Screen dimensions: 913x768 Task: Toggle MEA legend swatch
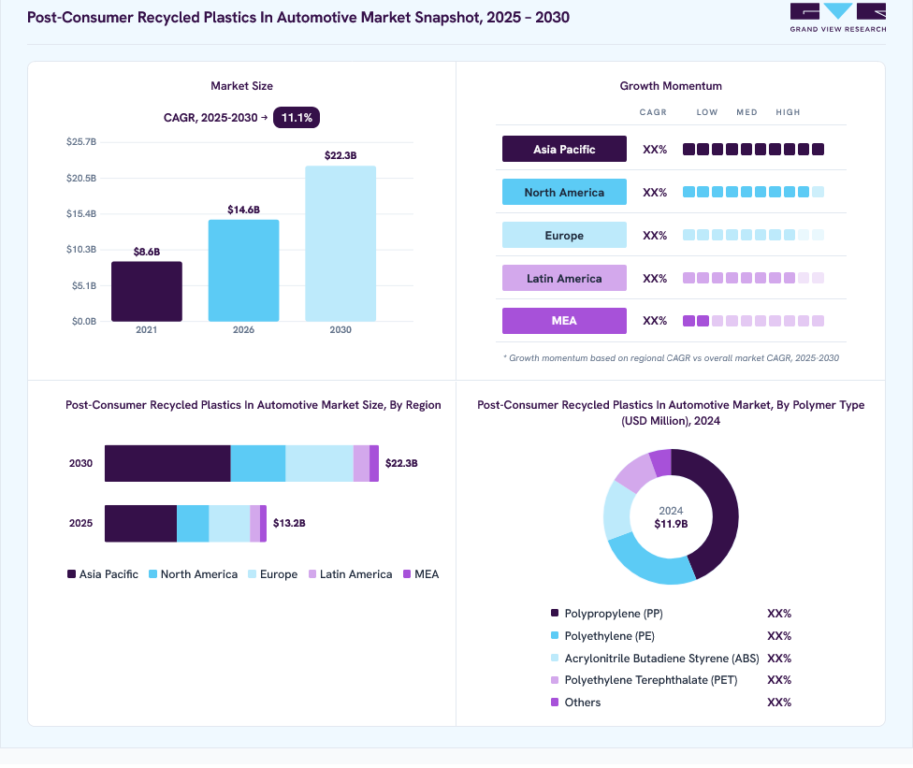(x=407, y=574)
